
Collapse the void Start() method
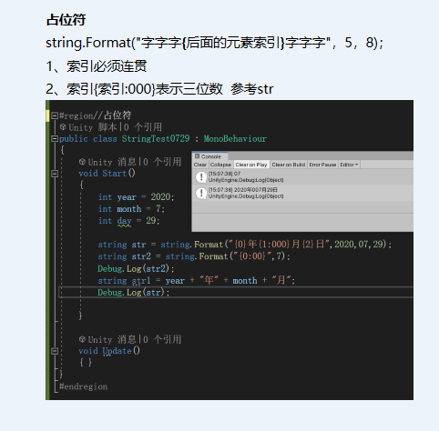click(55, 174)
